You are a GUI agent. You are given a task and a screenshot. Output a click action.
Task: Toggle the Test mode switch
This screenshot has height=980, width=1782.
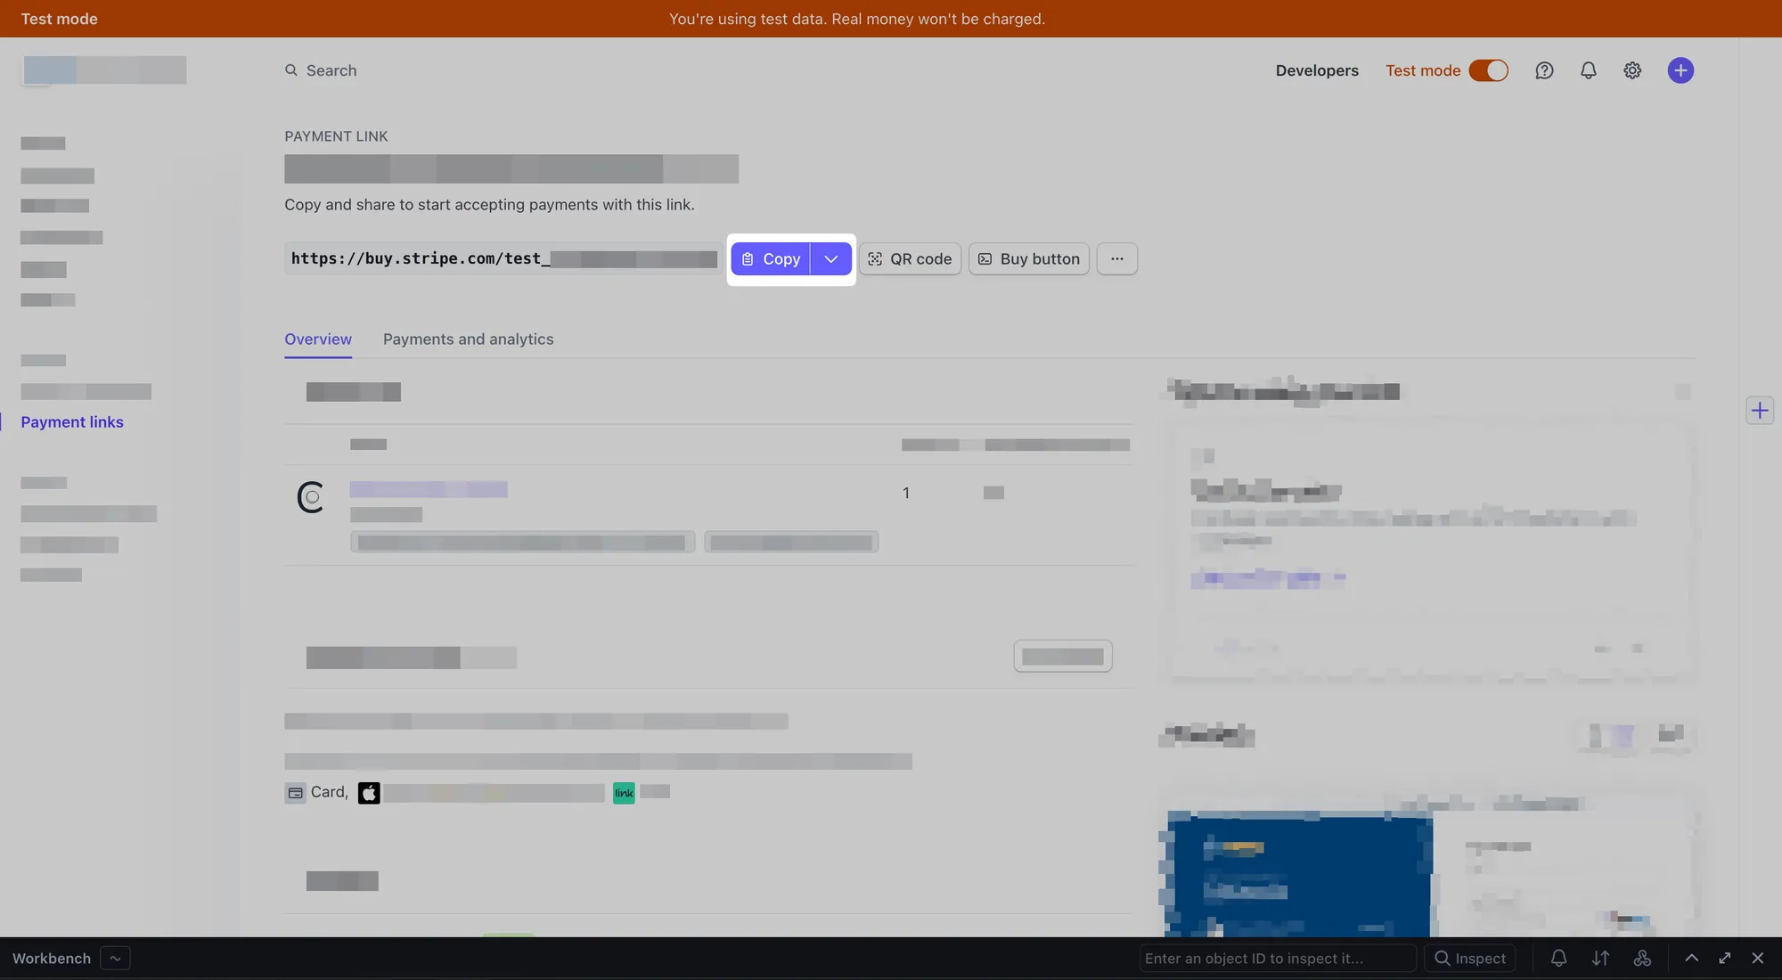(x=1488, y=70)
